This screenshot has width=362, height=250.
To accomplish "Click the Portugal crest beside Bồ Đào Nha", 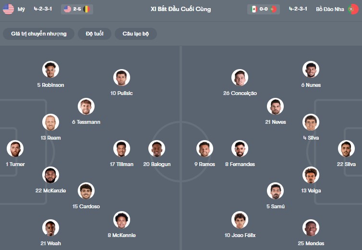I will [x=352, y=9].
